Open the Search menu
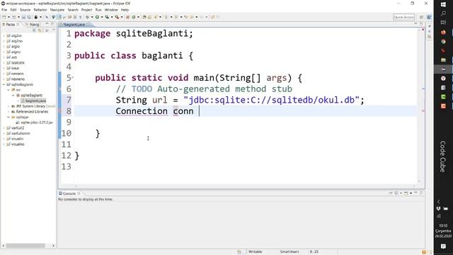The height and width of the screenshot is (255, 453). pyautogui.click(x=73, y=10)
